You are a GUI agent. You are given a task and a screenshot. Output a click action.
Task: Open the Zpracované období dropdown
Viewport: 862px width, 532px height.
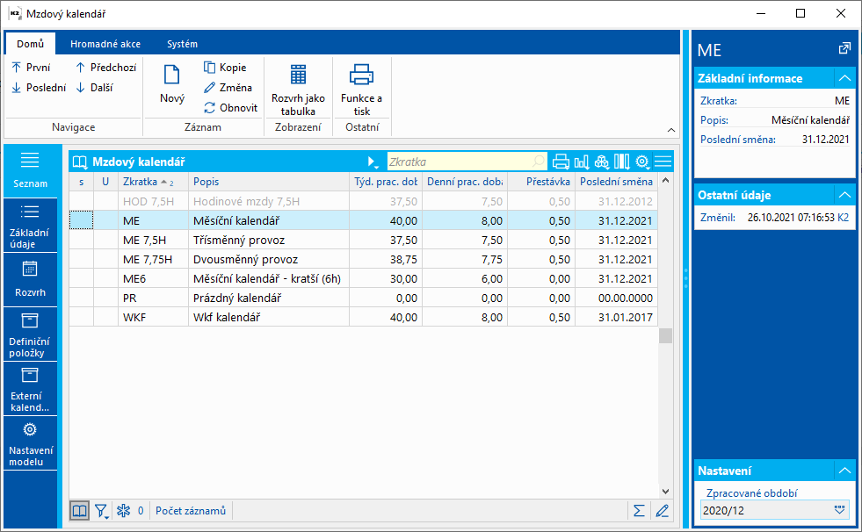coord(841,509)
